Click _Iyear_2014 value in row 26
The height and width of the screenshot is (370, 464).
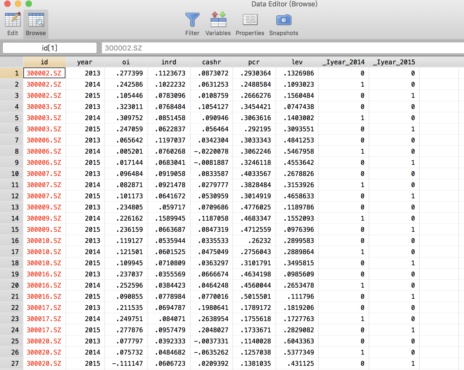click(362, 352)
